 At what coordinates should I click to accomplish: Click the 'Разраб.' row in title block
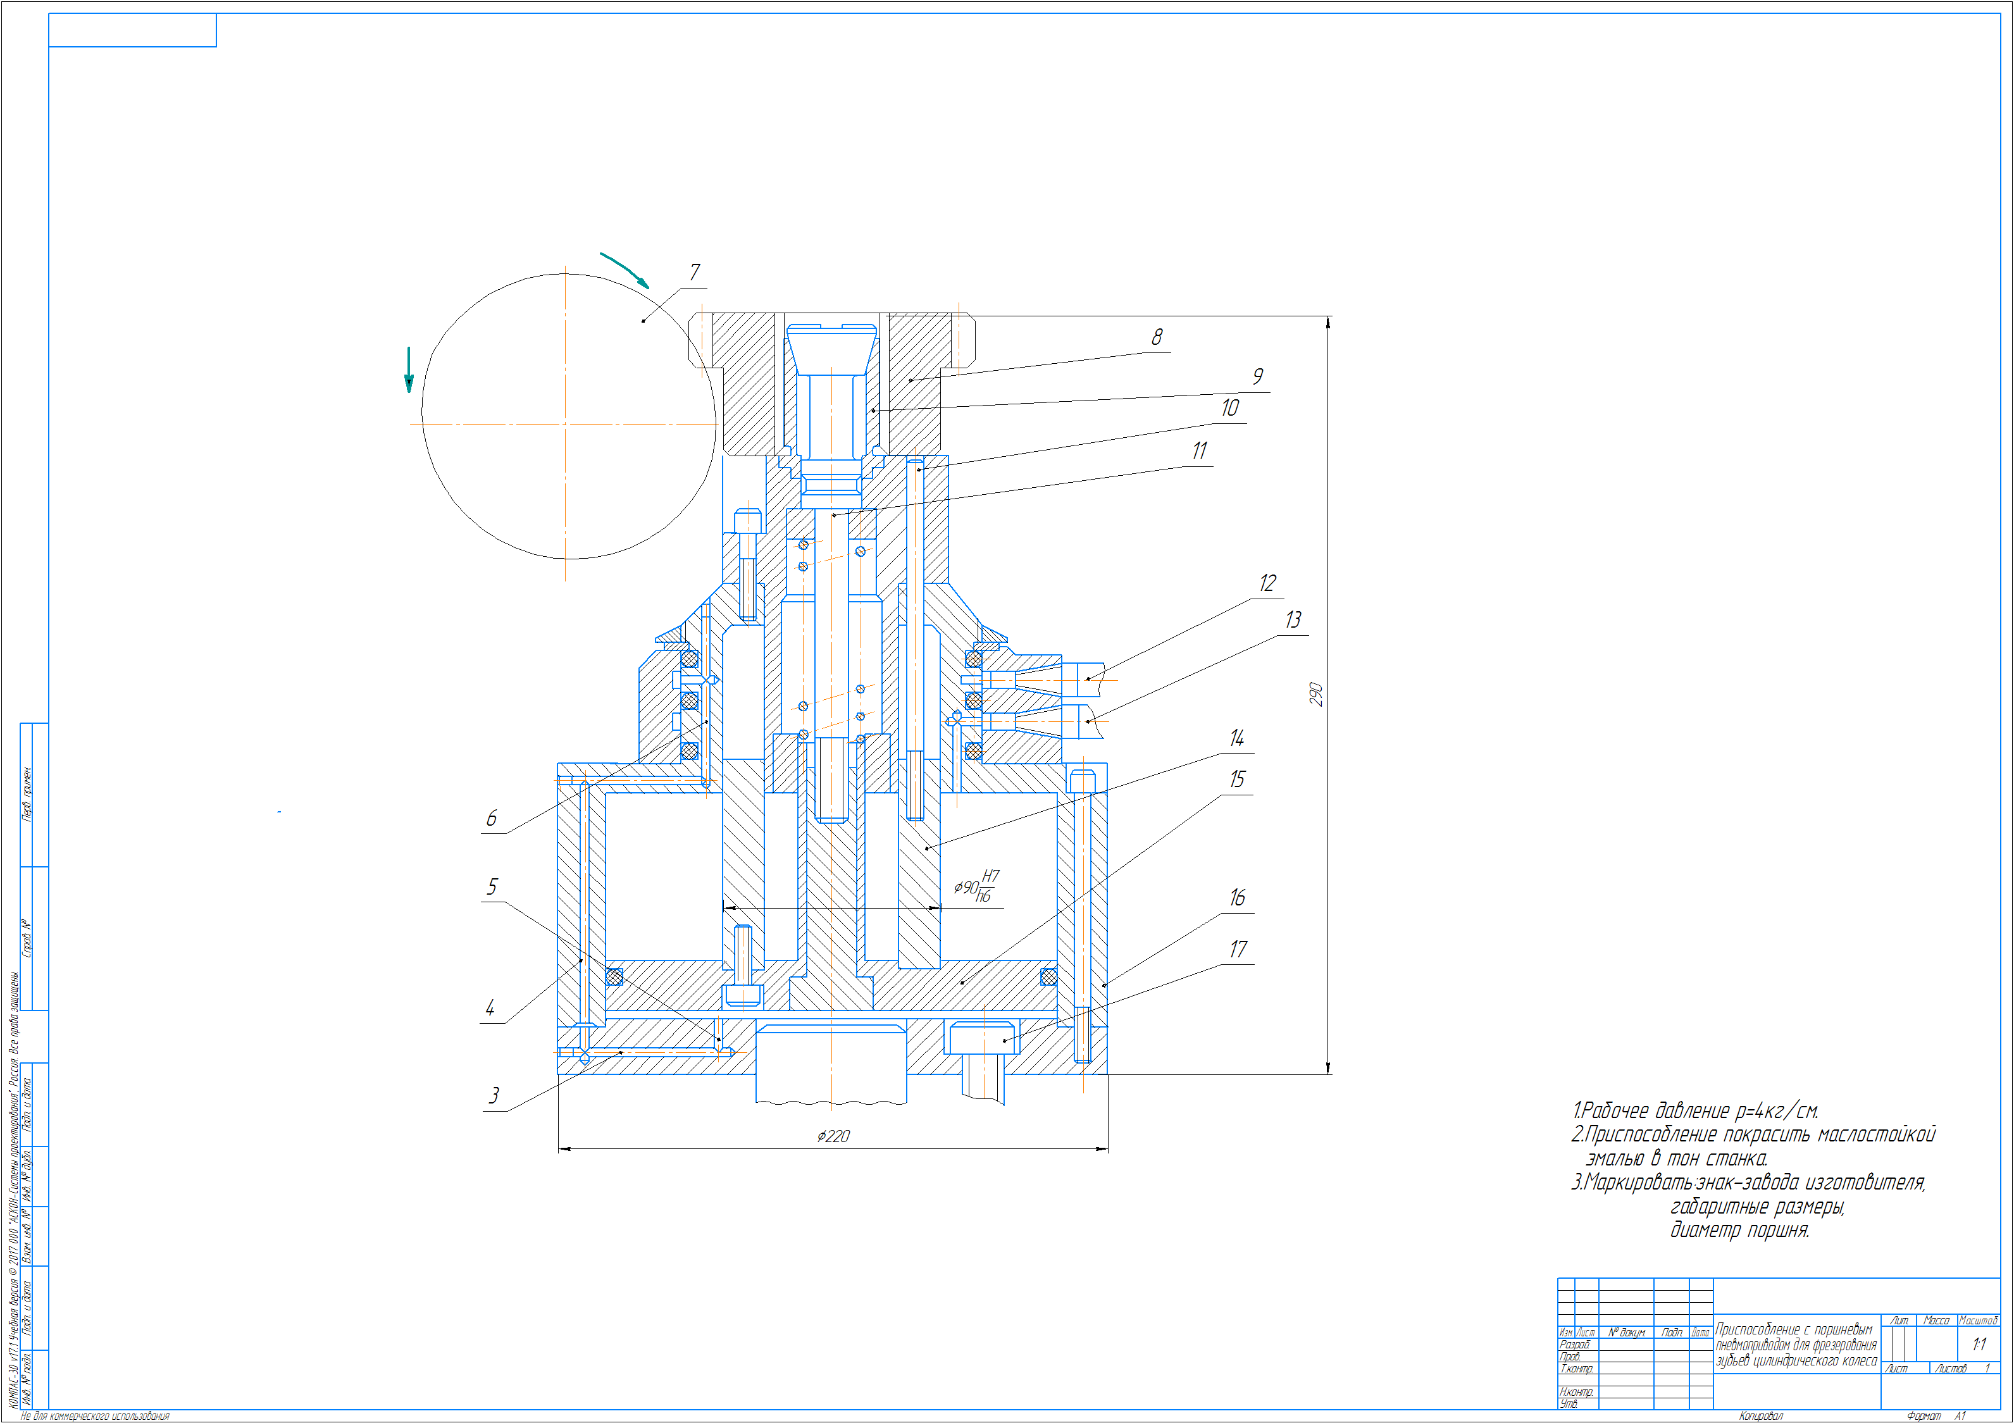pos(1576,1345)
